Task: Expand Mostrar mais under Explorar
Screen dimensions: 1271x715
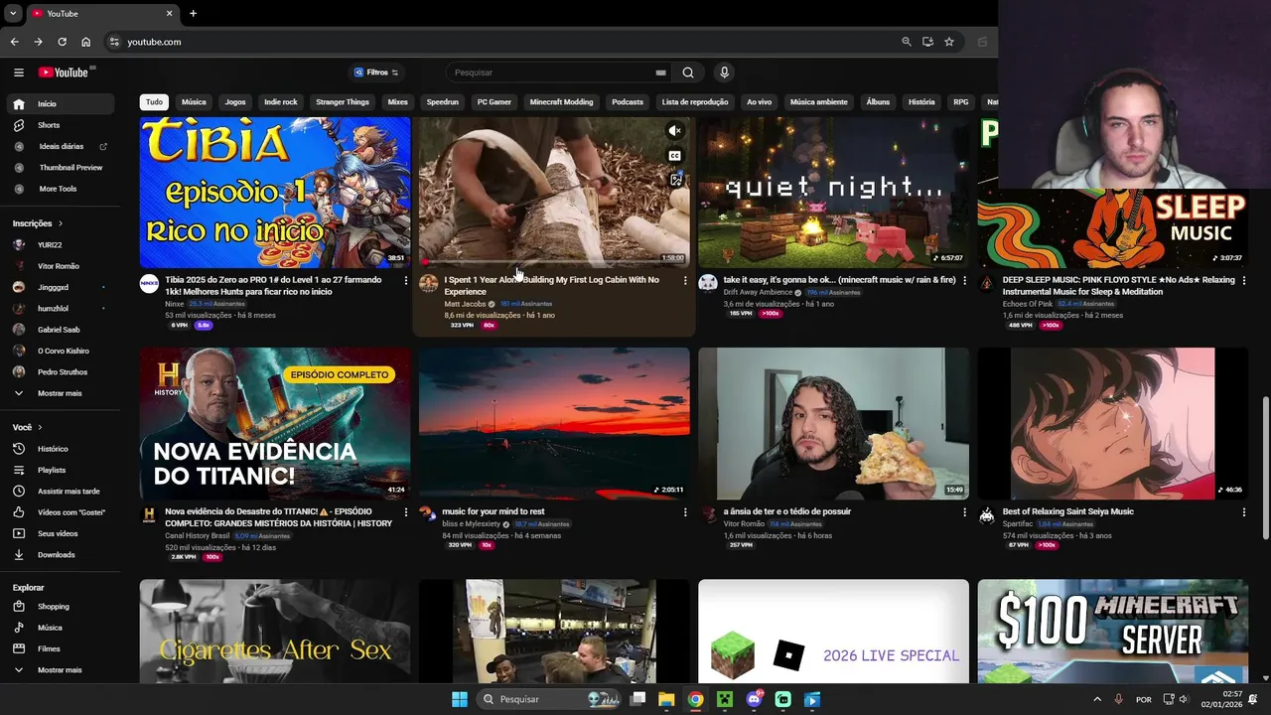Action: point(58,670)
